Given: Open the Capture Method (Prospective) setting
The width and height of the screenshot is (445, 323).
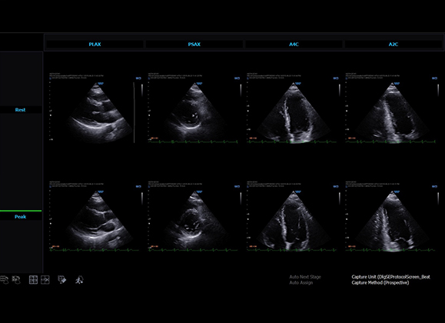Looking at the screenshot, I should (x=380, y=283).
